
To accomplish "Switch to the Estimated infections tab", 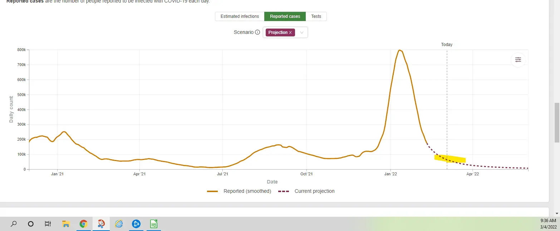I will coord(240,16).
